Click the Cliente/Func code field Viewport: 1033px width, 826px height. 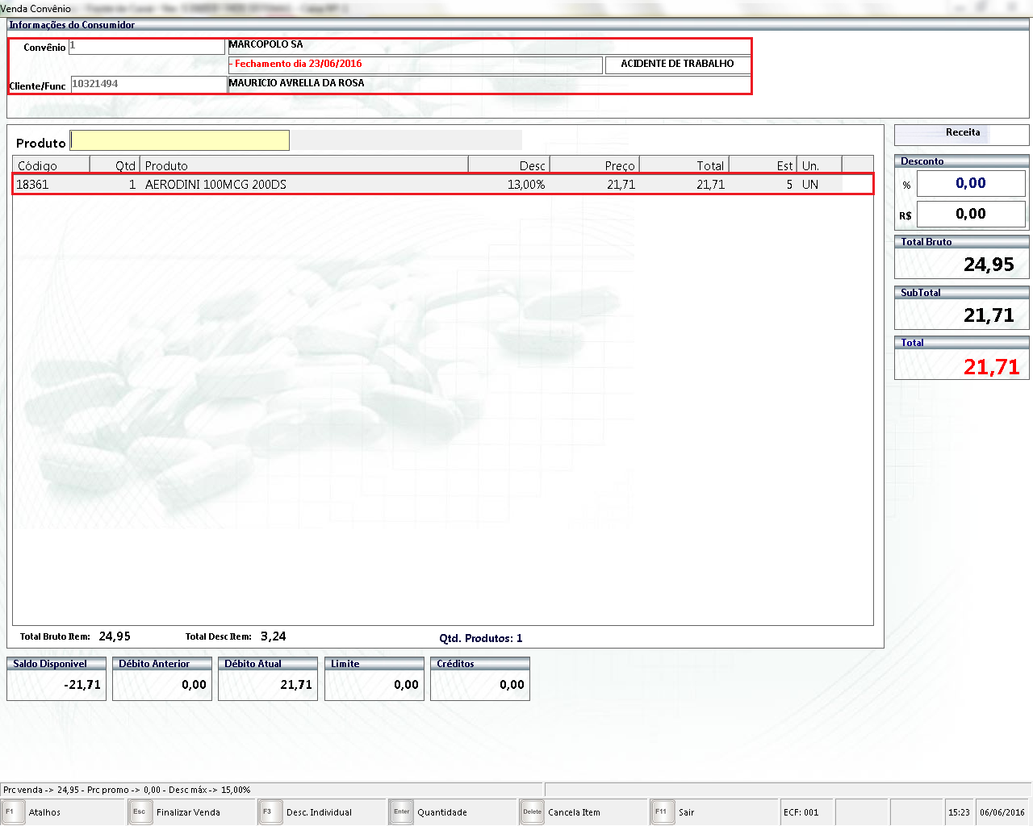click(x=148, y=84)
